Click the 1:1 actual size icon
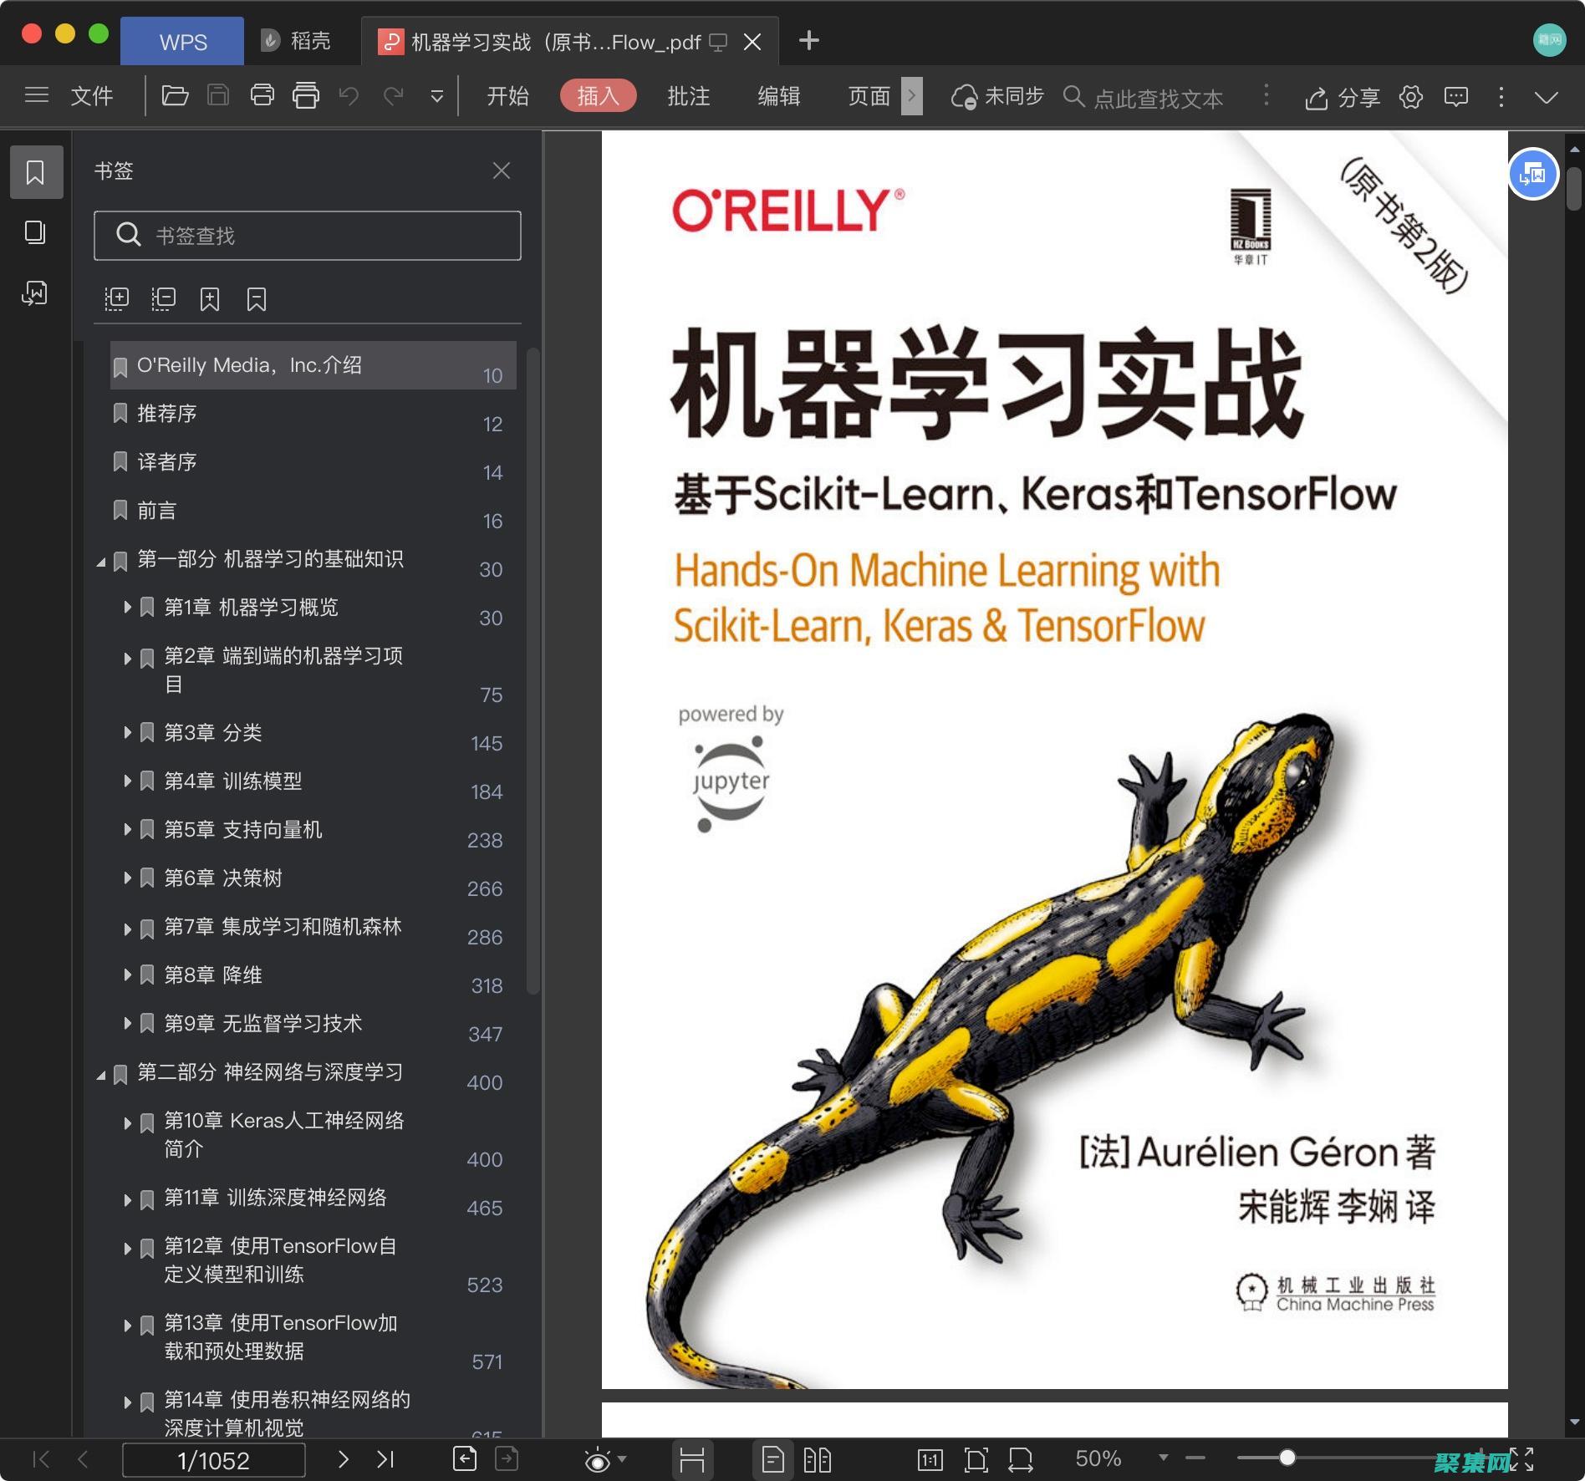The height and width of the screenshot is (1481, 1585). pos(930,1460)
